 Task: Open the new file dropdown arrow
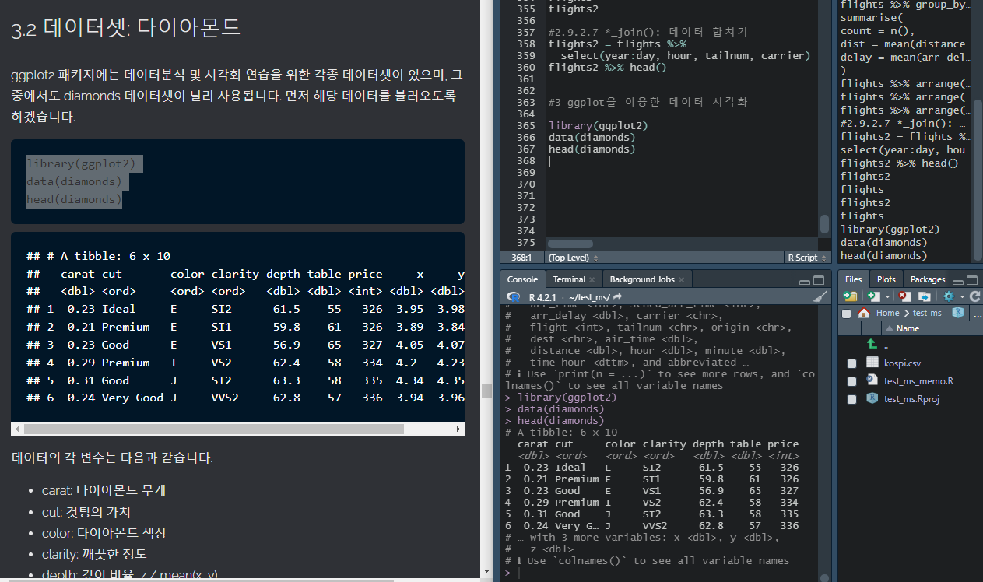pyautogui.click(x=887, y=296)
